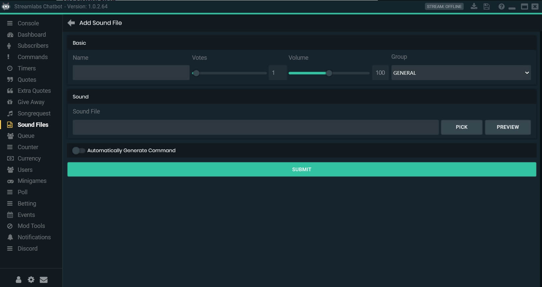This screenshot has width=542, height=287.
Task: Click the envelope mail icon
Action: pyautogui.click(x=44, y=280)
